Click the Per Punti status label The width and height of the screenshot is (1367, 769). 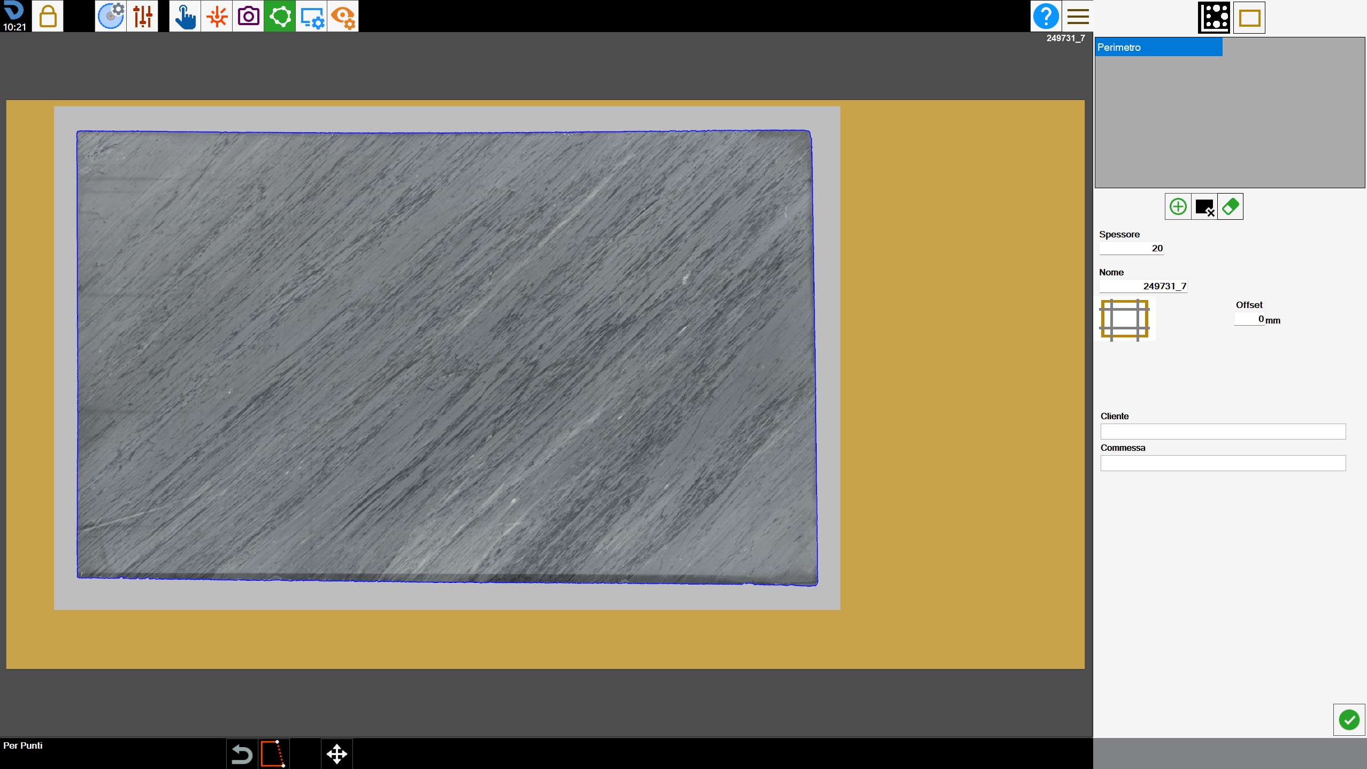click(23, 745)
